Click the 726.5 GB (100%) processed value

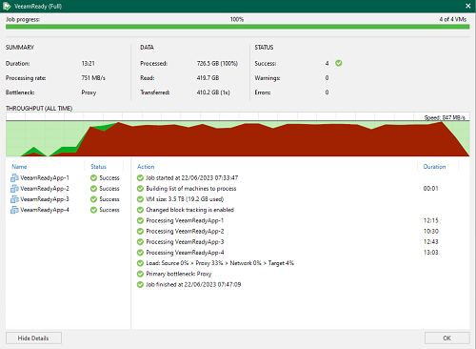pos(217,63)
